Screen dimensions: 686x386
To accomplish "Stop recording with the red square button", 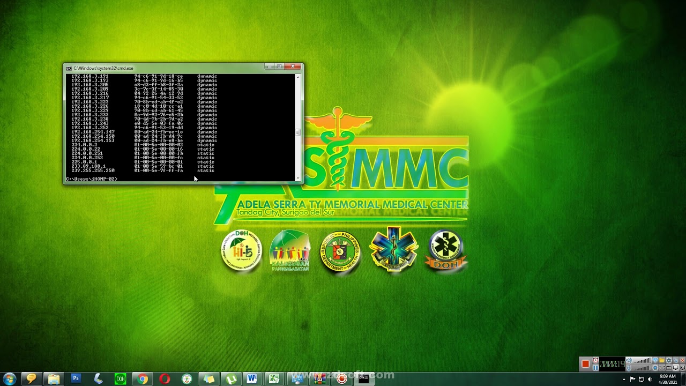I will 586,364.
